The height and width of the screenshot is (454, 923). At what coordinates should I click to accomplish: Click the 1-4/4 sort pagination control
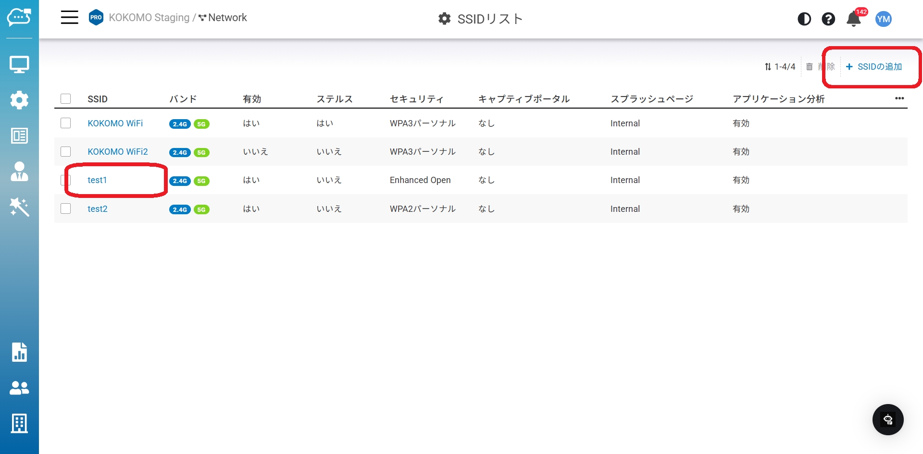pyautogui.click(x=780, y=67)
